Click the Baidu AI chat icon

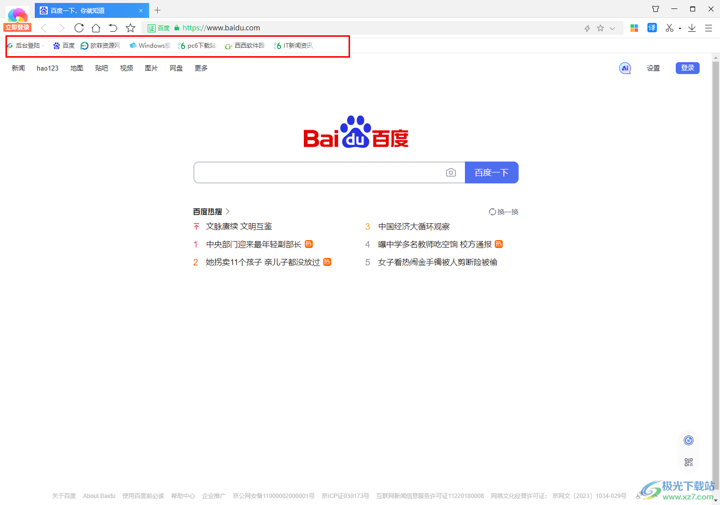pyautogui.click(x=625, y=68)
